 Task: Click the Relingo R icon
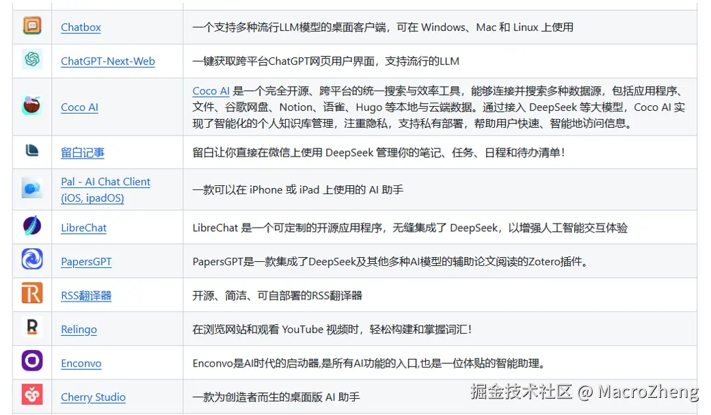(x=32, y=327)
